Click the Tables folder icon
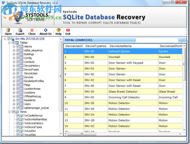Screen dimensions: 190x144 click(x=17, y=43)
